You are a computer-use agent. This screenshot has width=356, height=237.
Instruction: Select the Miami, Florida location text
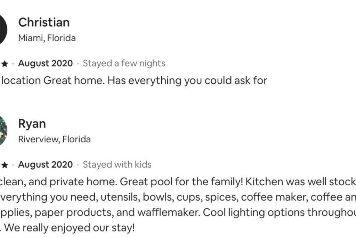click(x=47, y=38)
